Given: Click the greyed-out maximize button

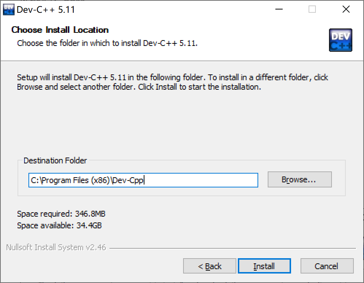Looking at the screenshot, I should 312,9.
